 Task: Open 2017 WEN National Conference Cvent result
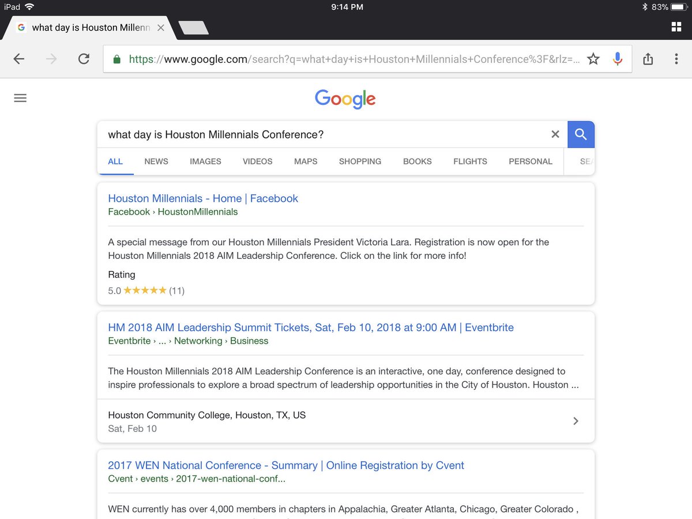click(286, 465)
